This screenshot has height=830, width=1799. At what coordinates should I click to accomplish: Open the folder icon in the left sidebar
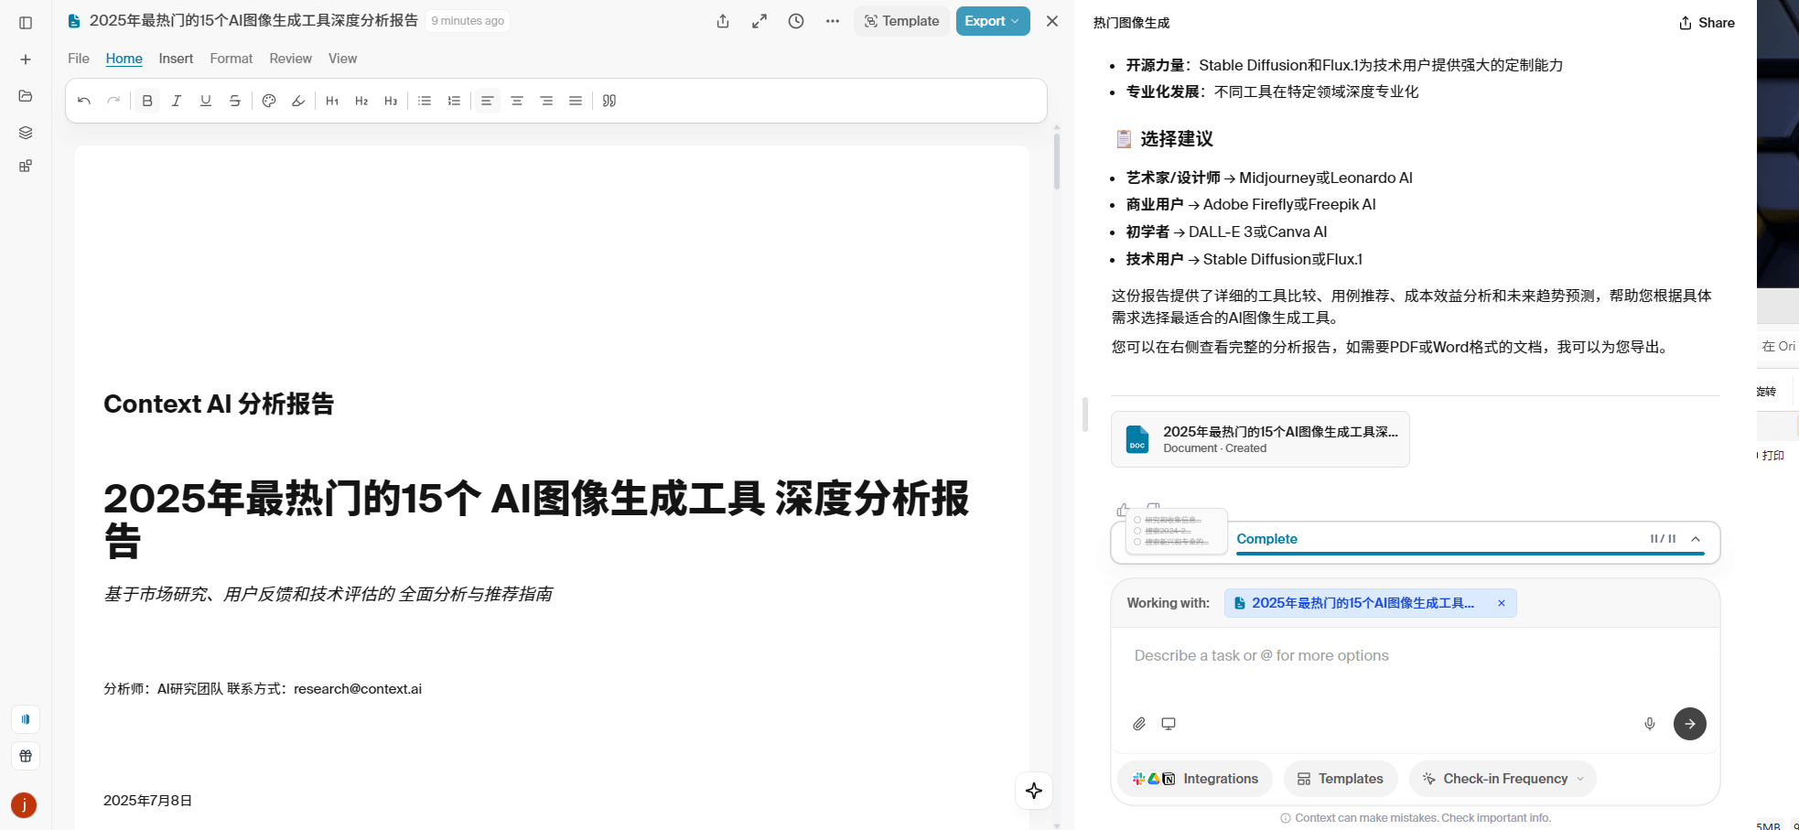coord(26,96)
